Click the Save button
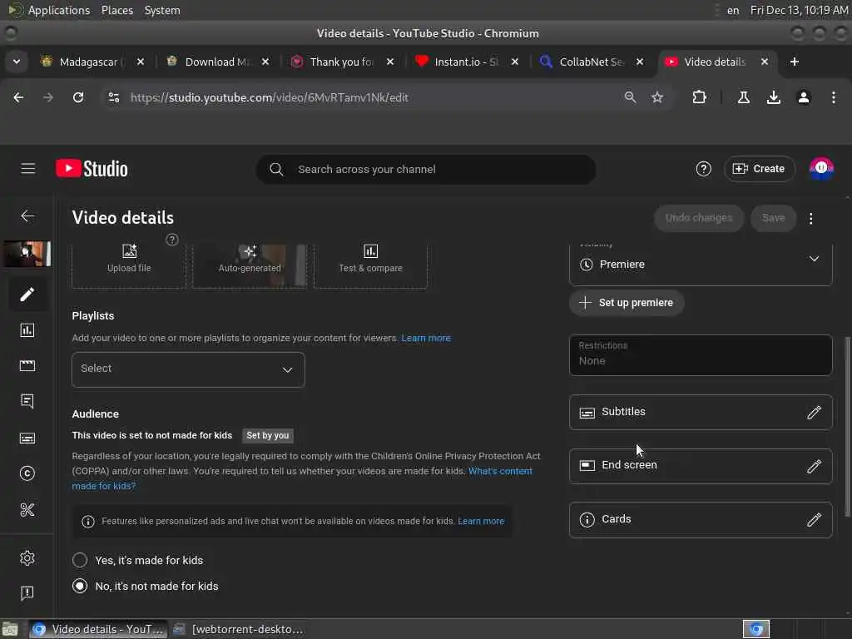This screenshot has height=639, width=852. [773, 218]
